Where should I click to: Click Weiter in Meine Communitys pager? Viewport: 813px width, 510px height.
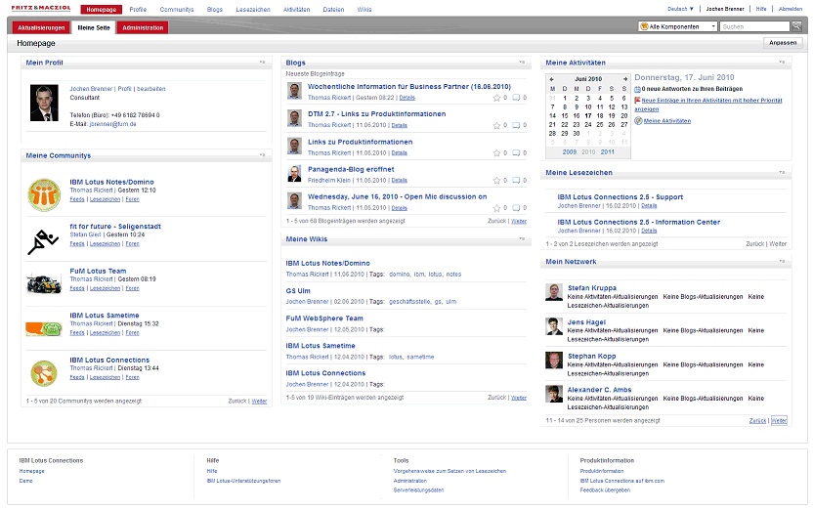pos(259,402)
